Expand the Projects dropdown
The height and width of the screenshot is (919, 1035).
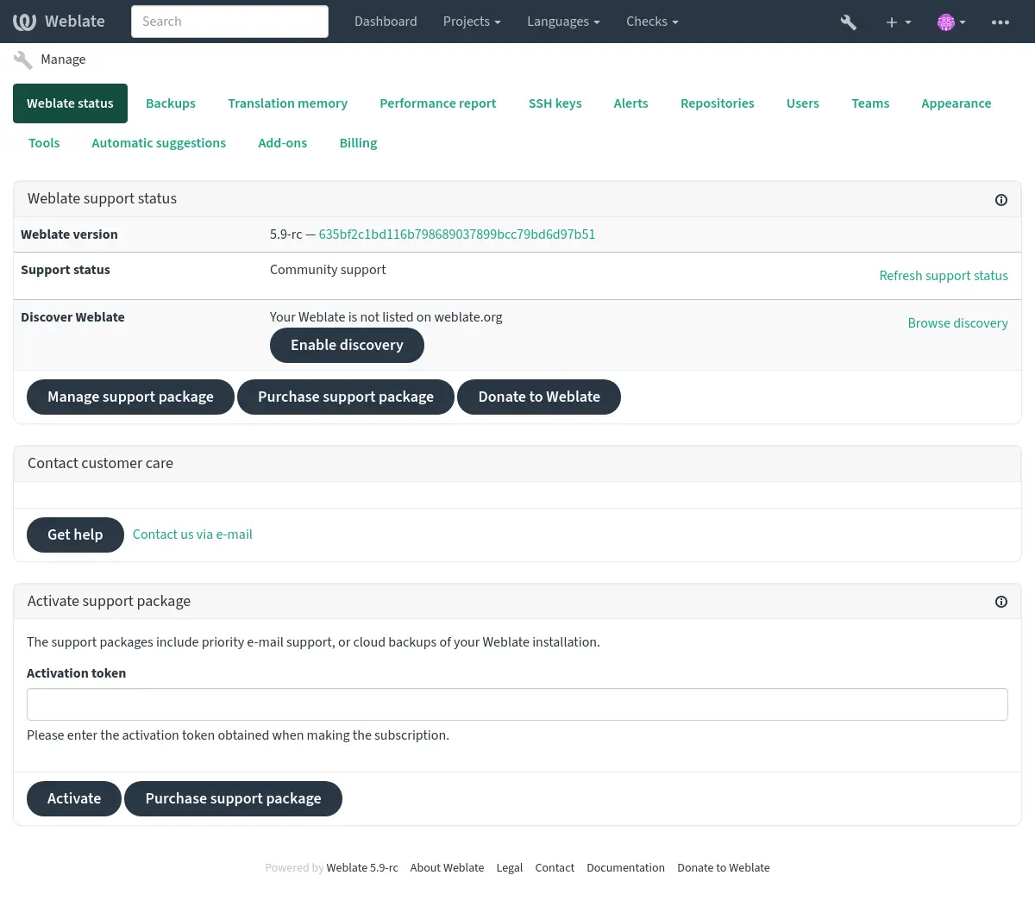[472, 22]
